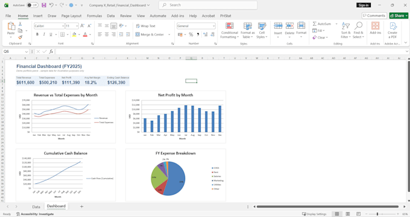Toggle Underline formatting
410x217 pixels.
coord(51,34)
